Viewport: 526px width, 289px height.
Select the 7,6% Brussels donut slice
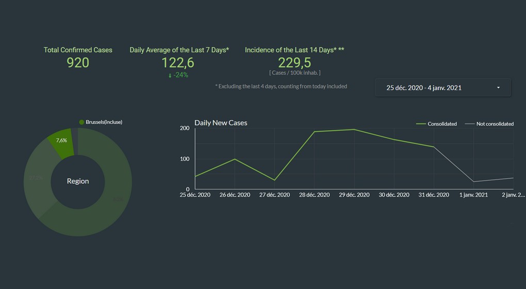point(61,140)
